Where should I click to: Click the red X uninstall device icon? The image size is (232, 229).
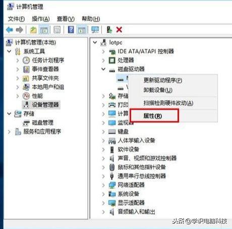[119, 30]
